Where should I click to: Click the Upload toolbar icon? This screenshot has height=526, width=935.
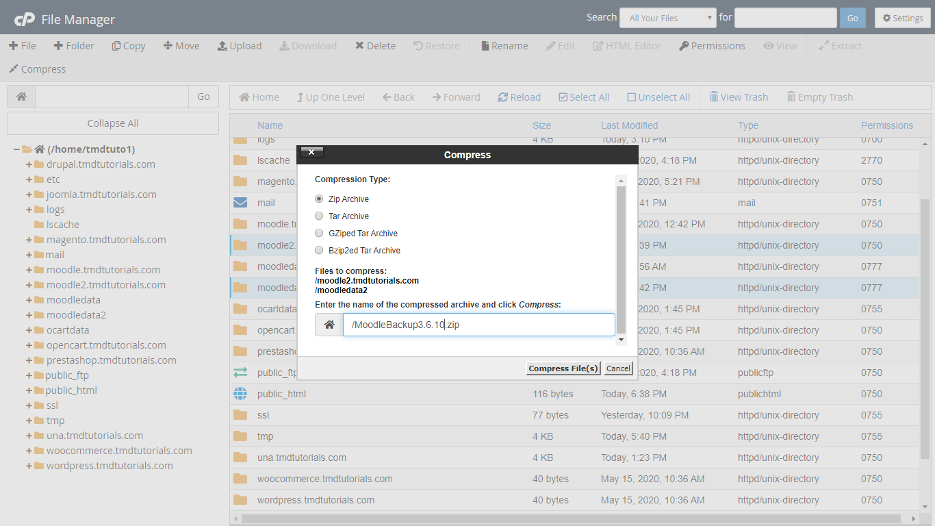point(222,46)
